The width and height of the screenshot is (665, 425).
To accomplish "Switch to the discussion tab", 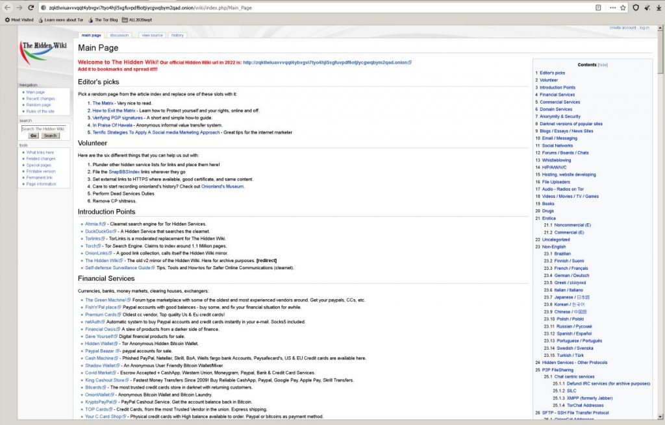I will (x=119, y=35).
